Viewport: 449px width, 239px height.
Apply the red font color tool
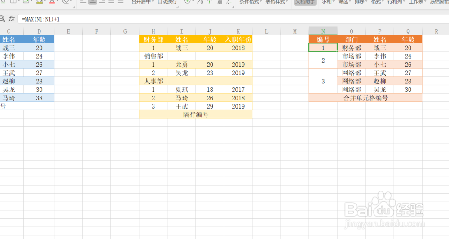pyautogui.click(x=52, y=1)
